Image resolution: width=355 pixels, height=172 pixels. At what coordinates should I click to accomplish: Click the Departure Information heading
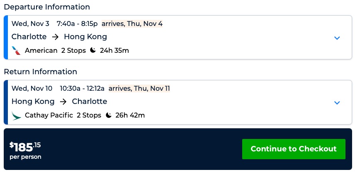coord(47,7)
